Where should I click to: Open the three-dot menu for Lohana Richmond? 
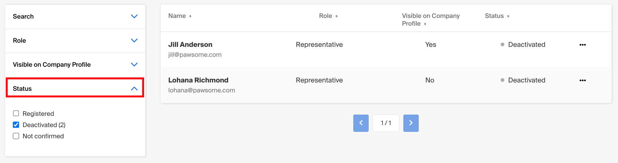(x=582, y=81)
